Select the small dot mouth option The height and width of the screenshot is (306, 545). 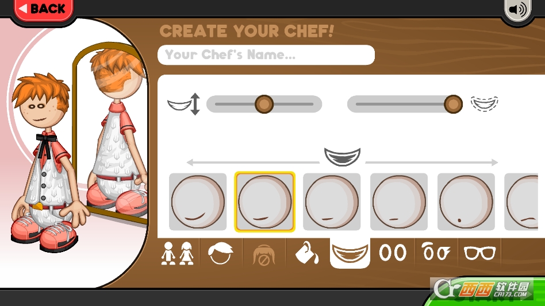click(466, 202)
